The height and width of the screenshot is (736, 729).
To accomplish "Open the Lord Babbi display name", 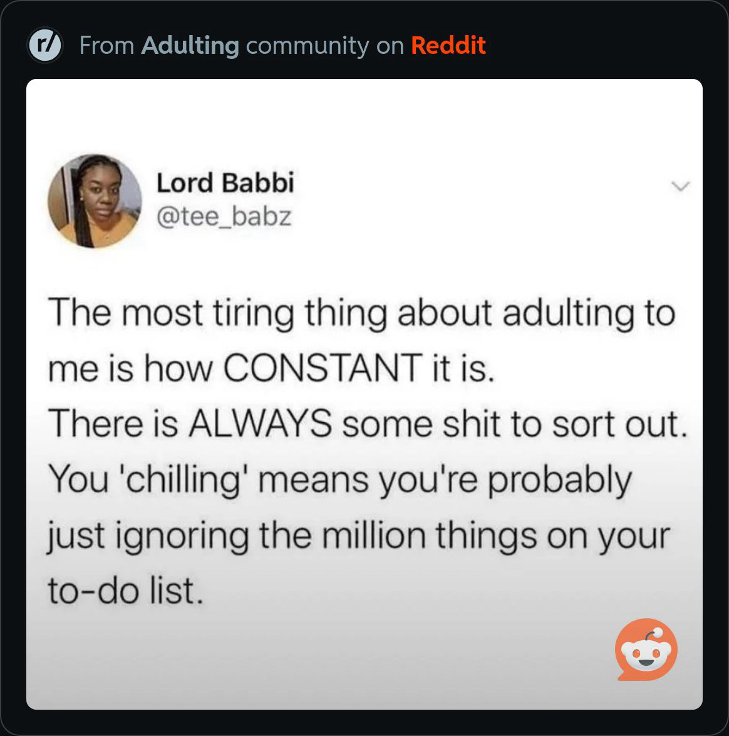I will [224, 183].
